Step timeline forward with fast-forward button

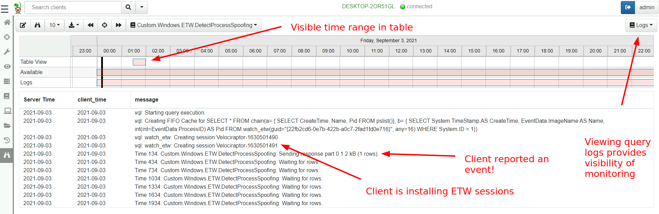119,25
